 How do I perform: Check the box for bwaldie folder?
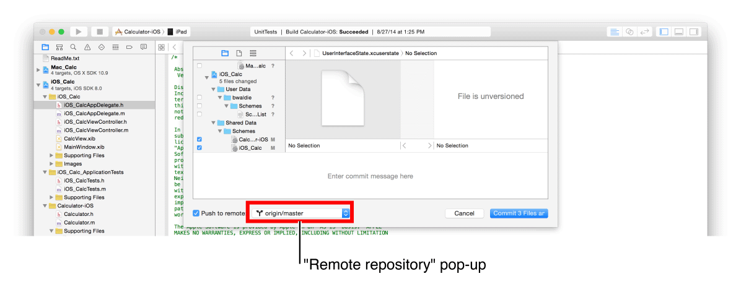click(199, 98)
